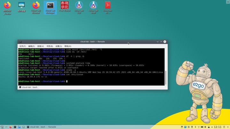Click the 'sudo du -sh /mnt/' command
Screen dimensions: 230x129
[x=76, y=52]
